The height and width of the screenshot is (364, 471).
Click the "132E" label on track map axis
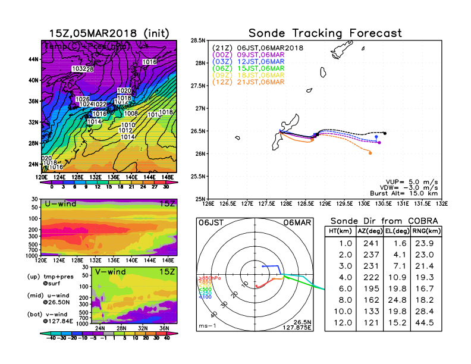click(x=441, y=204)
